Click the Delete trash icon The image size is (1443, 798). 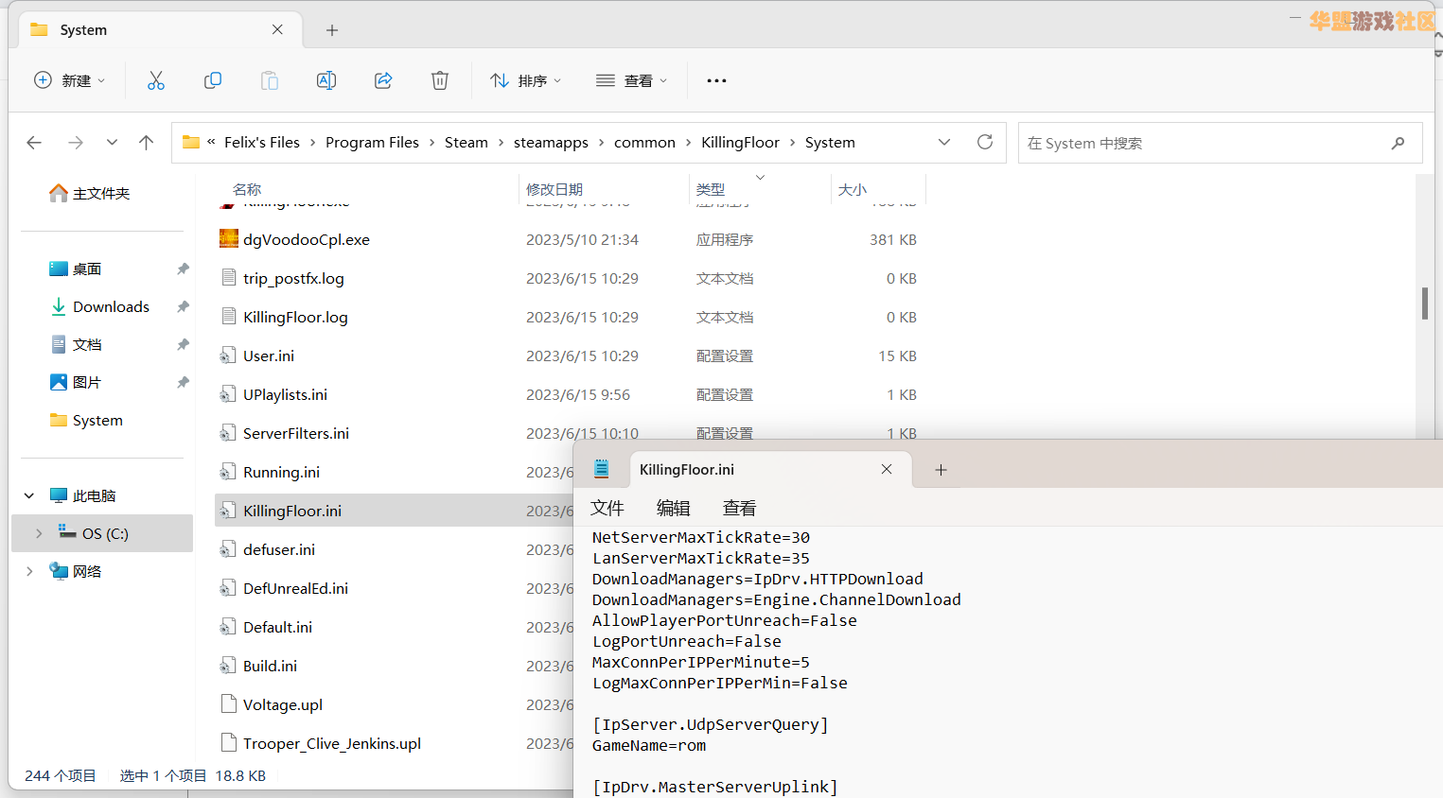coord(440,80)
